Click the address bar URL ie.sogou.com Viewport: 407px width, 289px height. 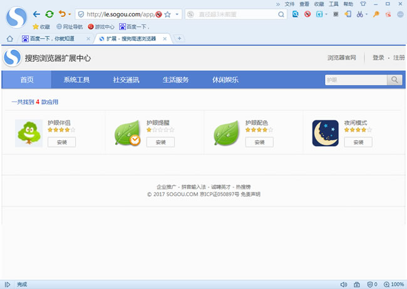coord(120,14)
